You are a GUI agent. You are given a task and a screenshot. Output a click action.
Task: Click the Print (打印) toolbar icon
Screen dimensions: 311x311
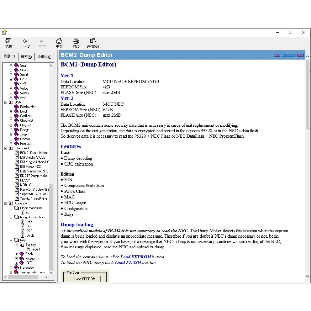click(x=76, y=41)
